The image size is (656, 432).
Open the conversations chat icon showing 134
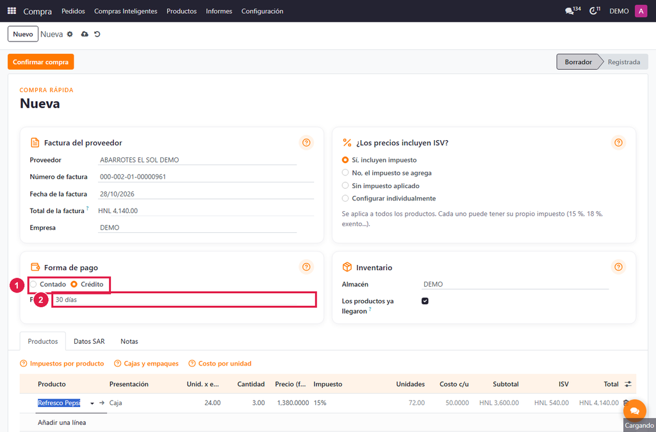click(x=572, y=10)
